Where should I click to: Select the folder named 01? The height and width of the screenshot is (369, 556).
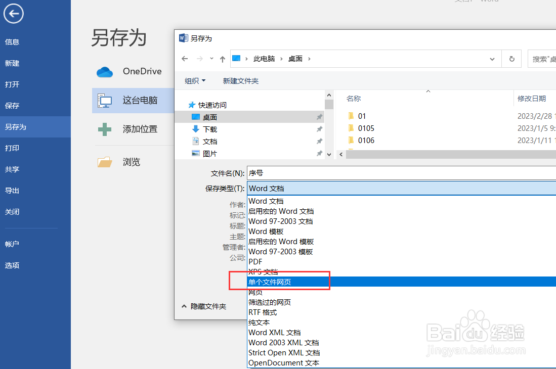362,116
